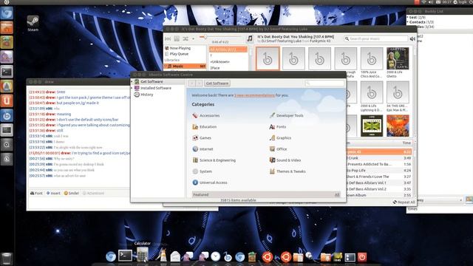Select Def Bass Allstars Vol.1 row
Viewport: 473px width, 266px height.
pos(379,183)
